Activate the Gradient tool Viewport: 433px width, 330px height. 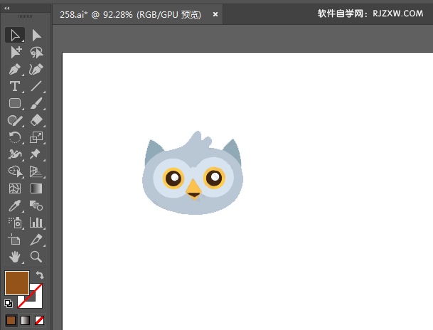36,188
